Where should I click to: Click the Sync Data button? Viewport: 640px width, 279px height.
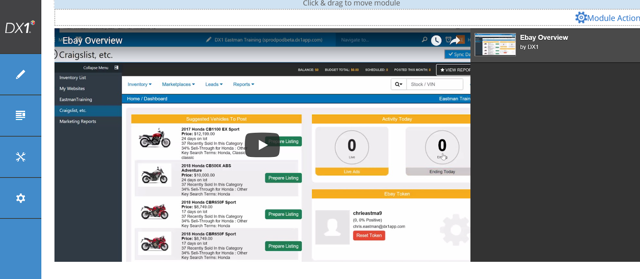[x=458, y=54]
